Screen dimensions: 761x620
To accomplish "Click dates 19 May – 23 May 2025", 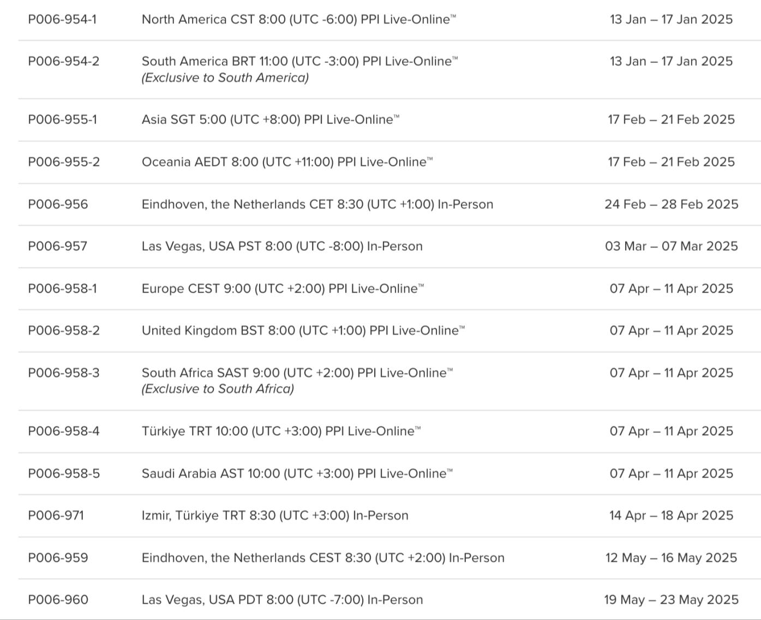I will 671,600.
